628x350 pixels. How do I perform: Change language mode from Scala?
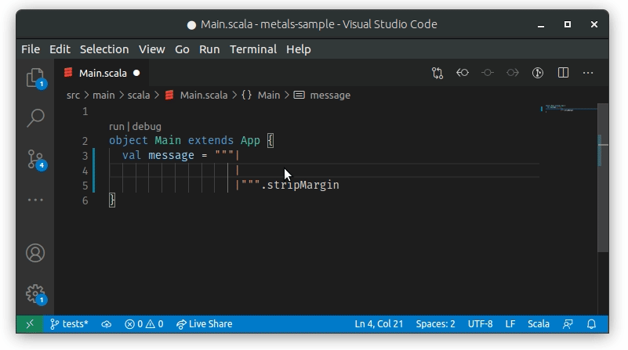tap(539, 324)
